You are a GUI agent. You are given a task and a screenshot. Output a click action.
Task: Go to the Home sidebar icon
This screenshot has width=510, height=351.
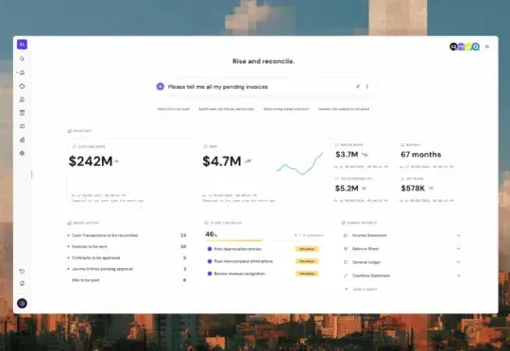coord(22,73)
